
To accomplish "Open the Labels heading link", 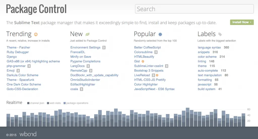I will (x=207, y=34).
